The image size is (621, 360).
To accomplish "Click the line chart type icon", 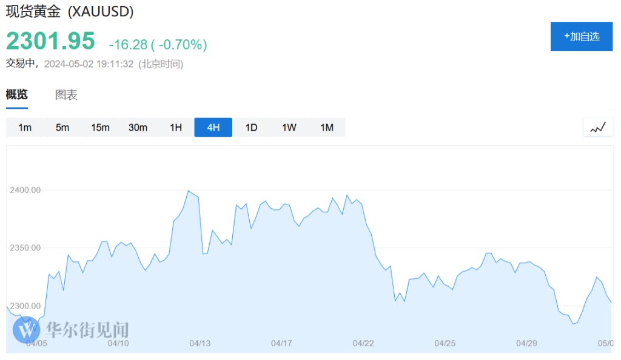I will click(x=598, y=128).
